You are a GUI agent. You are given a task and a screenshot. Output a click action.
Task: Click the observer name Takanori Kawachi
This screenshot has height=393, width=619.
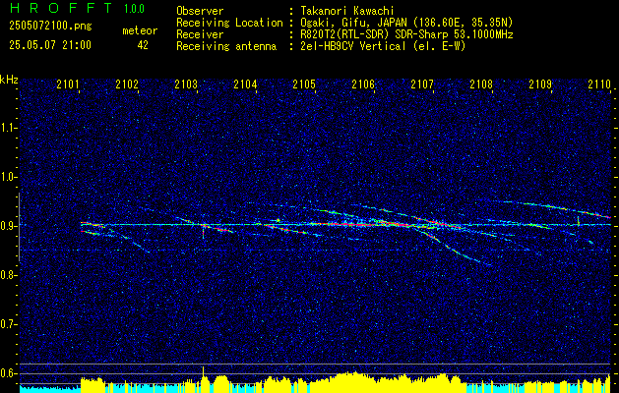pos(347,11)
